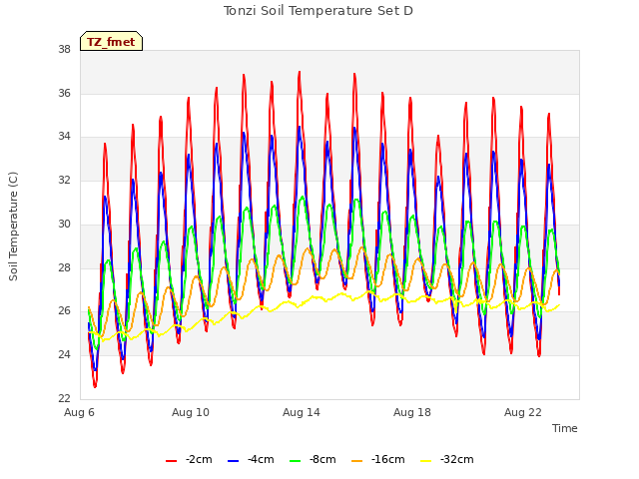
Task: Click the TZ_fmet annotation label
Action: click(111, 42)
